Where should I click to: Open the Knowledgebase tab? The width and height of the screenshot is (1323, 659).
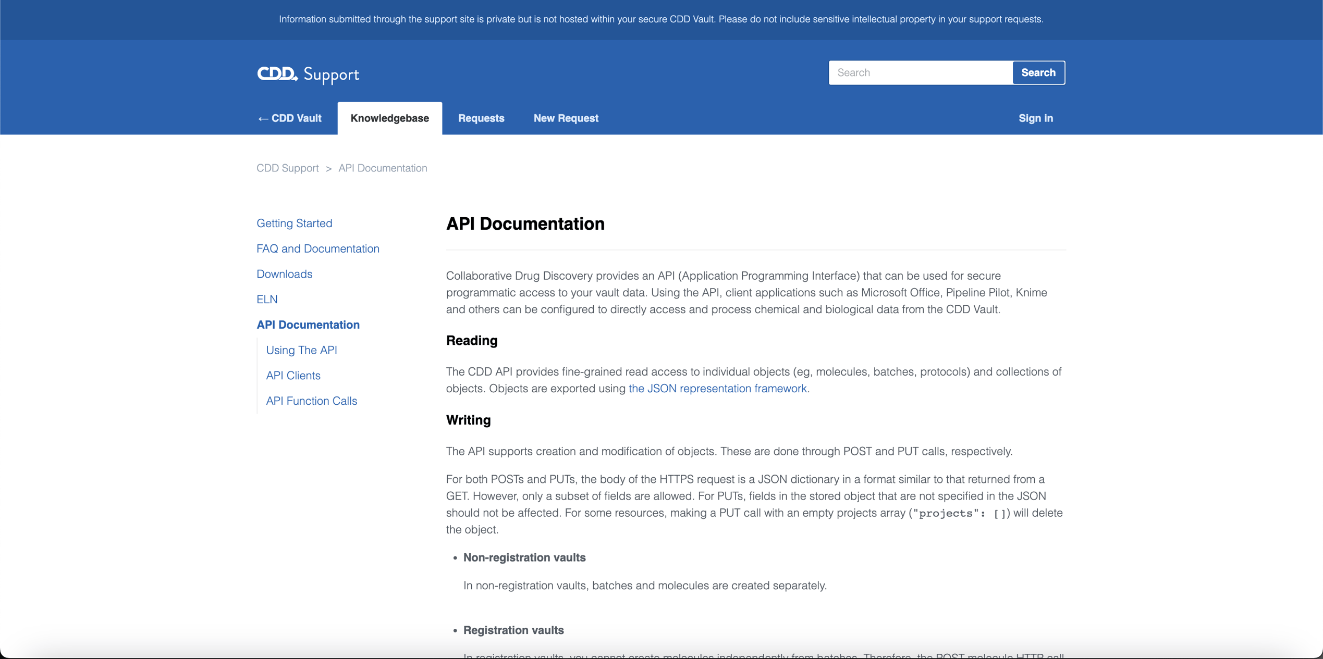coord(389,118)
